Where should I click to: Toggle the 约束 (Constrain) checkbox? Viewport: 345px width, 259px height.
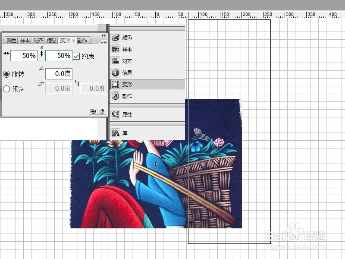(x=76, y=56)
